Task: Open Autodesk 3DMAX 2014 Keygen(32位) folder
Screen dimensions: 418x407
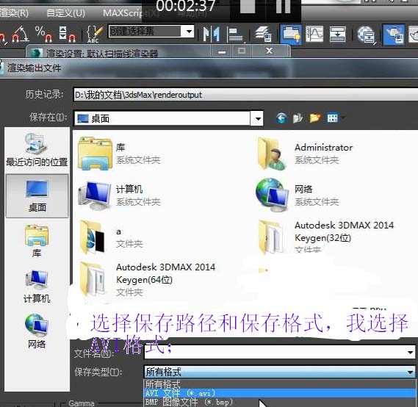Action: click(325, 237)
